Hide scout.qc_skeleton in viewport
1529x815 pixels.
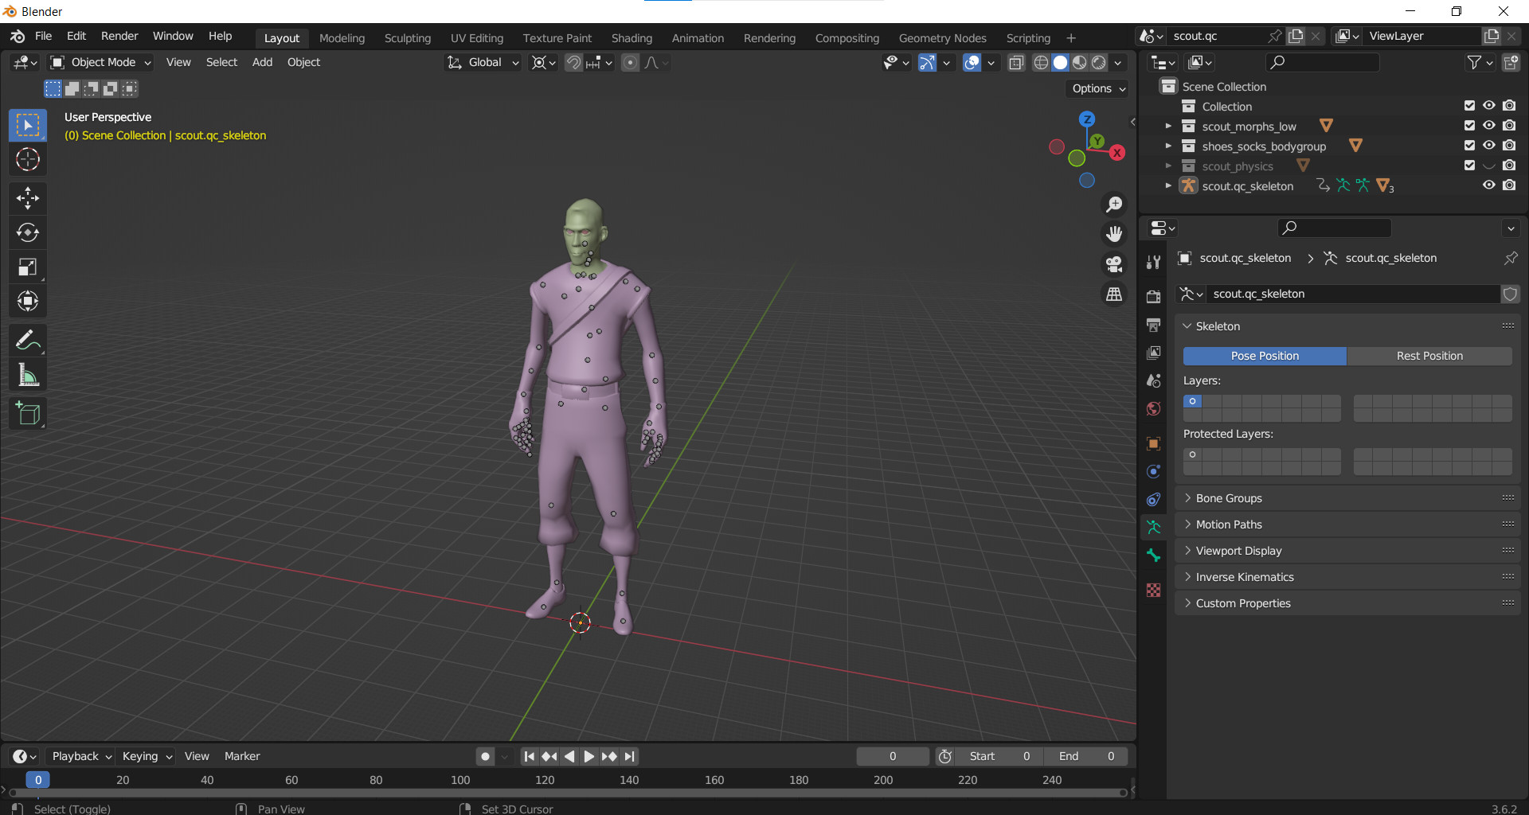pyautogui.click(x=1488, y=185)
